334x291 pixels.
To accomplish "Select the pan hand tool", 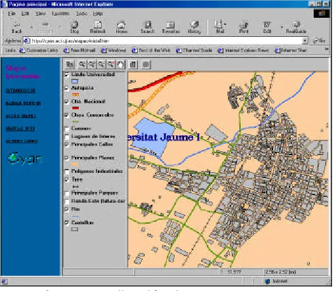I will (x=121, y=64).
